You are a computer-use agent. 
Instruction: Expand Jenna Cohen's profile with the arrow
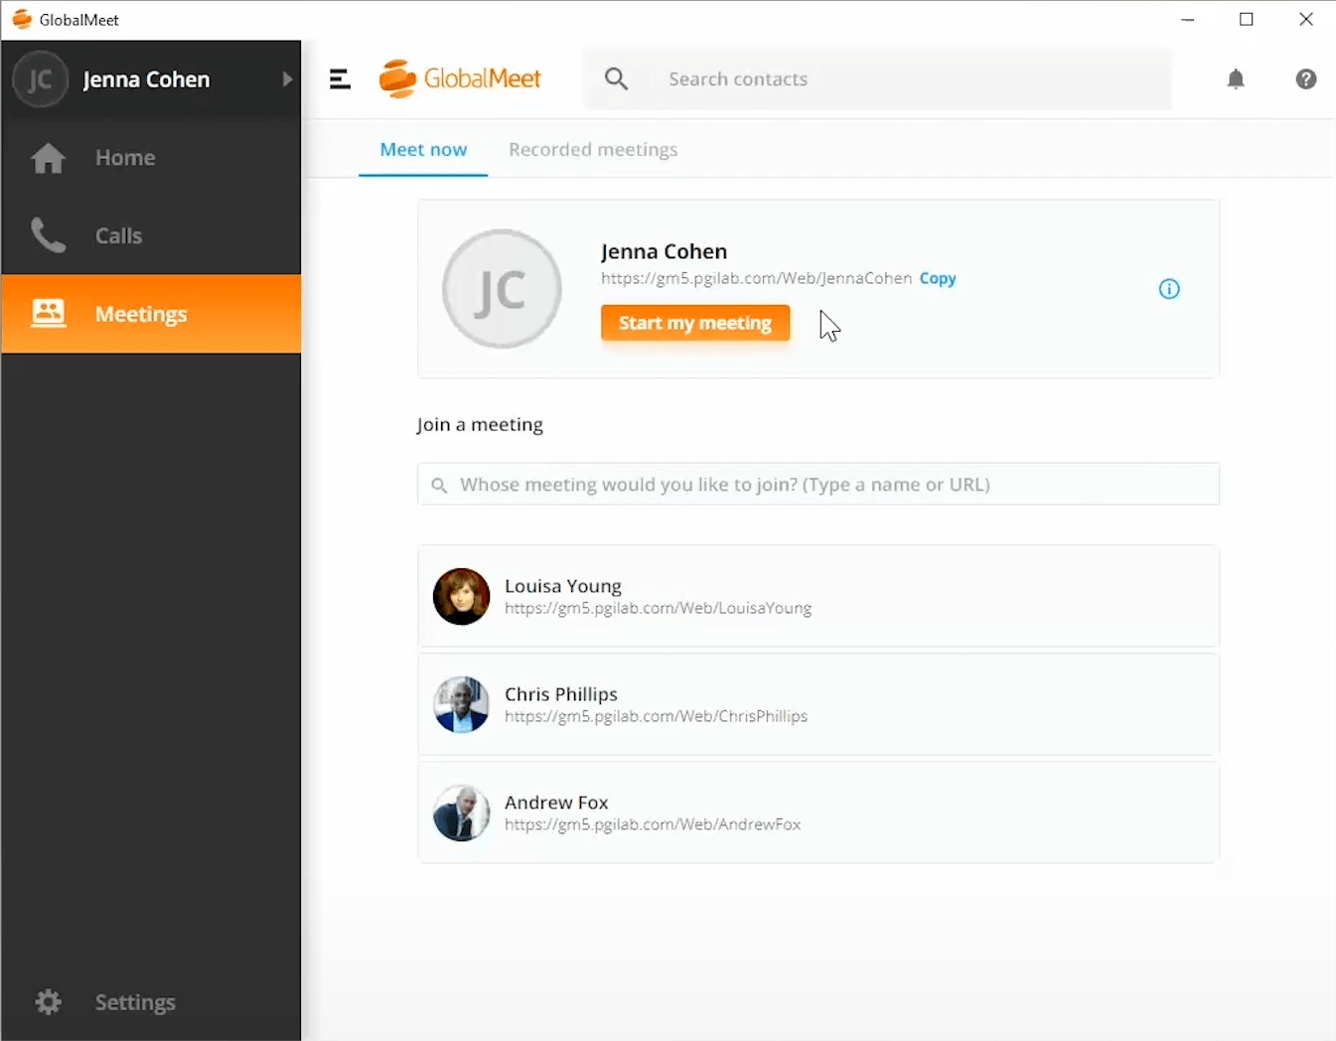[287, 79]
